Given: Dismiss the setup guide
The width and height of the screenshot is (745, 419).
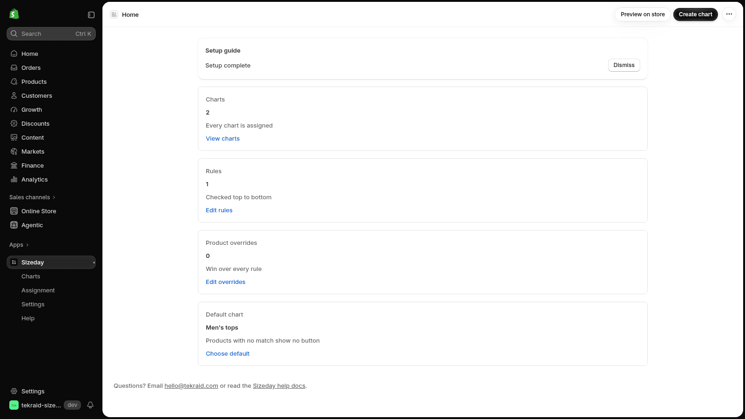Looking at the screenshot, I should (624, 65).
